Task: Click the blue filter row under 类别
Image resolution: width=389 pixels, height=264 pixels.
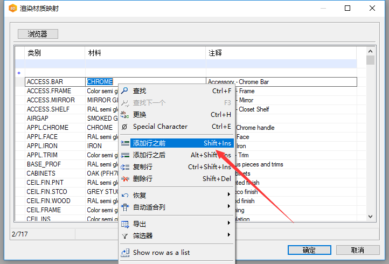Action: (55, 64)
